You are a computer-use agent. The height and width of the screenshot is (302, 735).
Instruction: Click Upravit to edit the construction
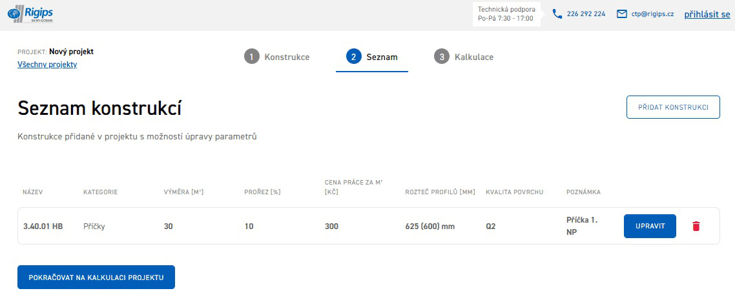[x=650, y=226]
